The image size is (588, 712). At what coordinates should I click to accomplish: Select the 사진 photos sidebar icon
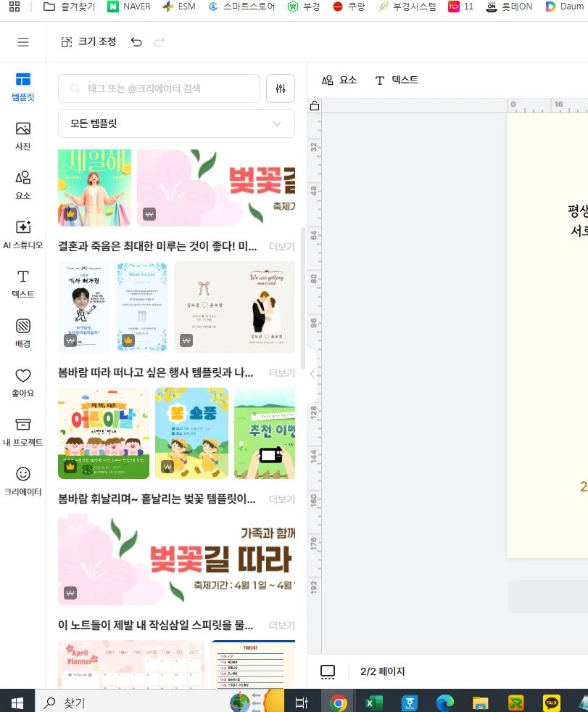[x=23, y=136]
